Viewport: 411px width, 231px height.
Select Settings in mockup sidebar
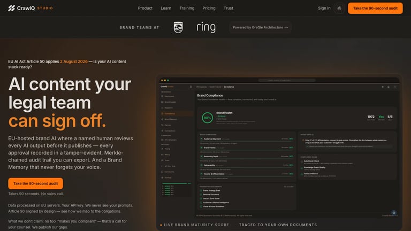(168, 178)
